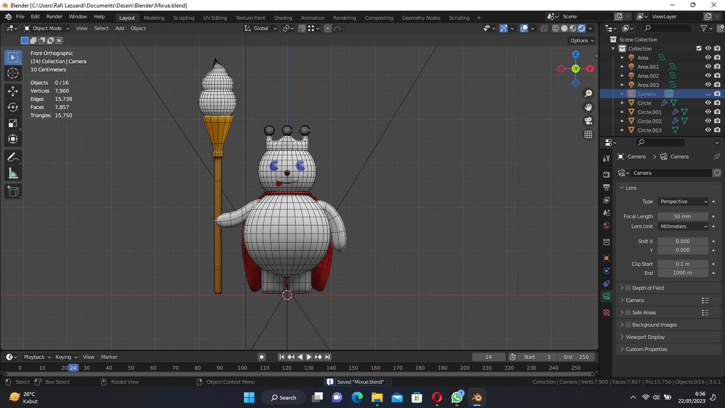Toggle camera view icon in viewport

pyautogui.click(x=588, y=121)
